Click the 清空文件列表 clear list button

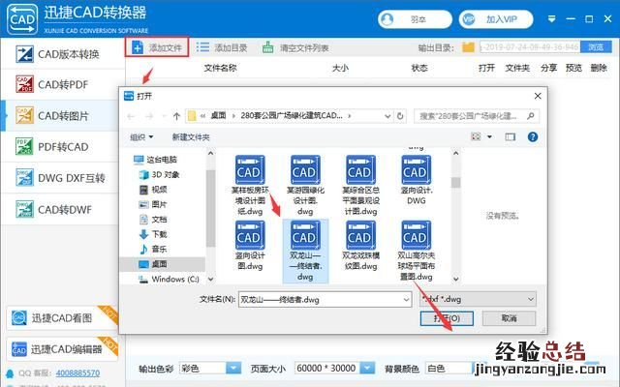click(295, 47)
